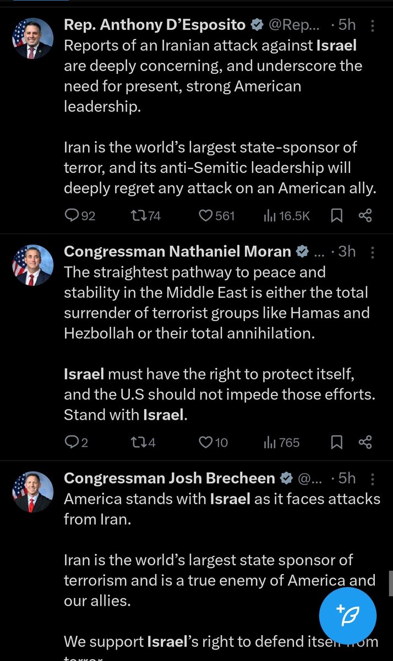Open Congressman Nathaniel Moran's profile picture
The height and width of the screenshot is (661, 393).
pos(32,265)
